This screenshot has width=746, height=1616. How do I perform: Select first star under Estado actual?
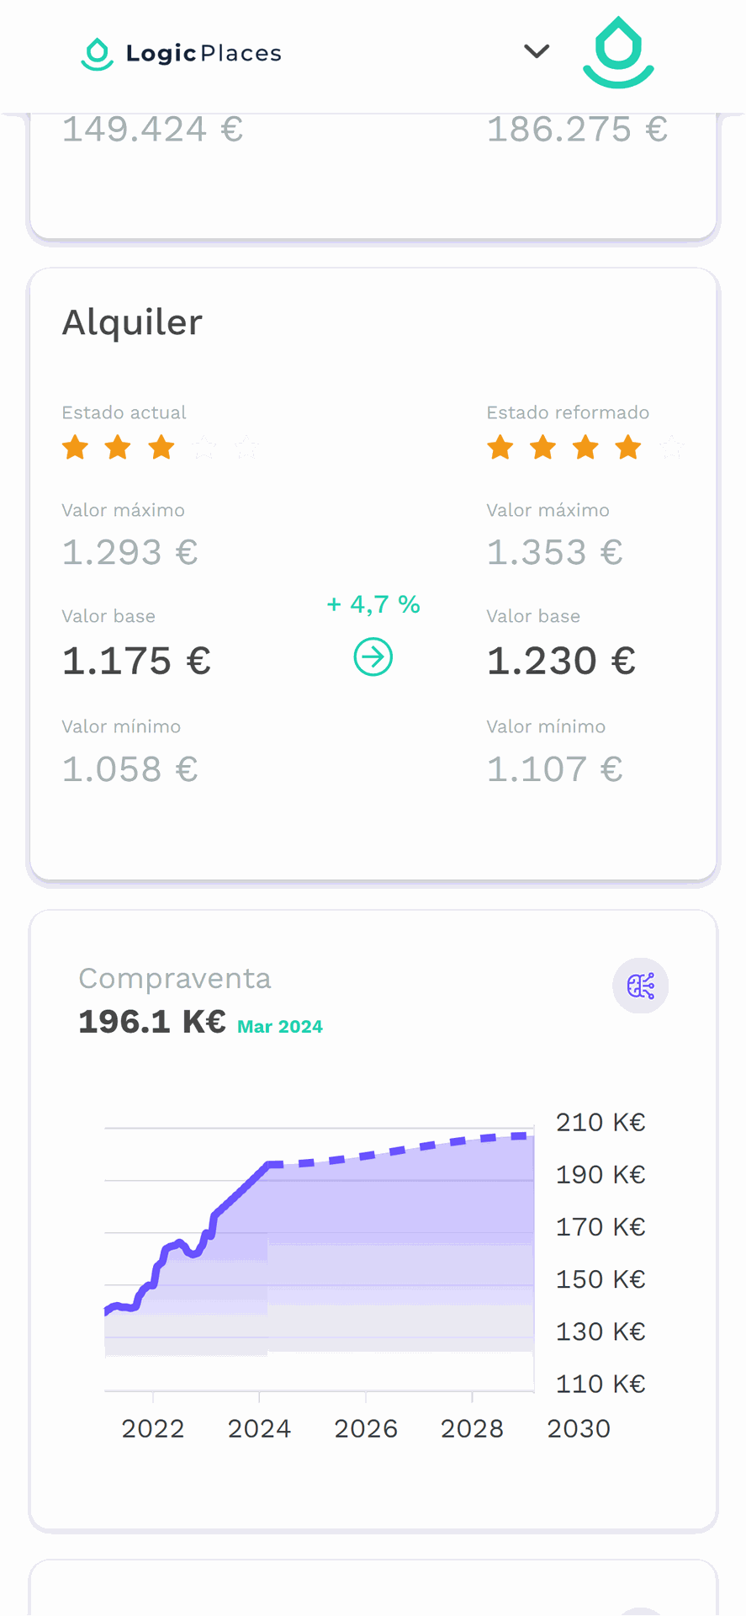point(76,448)
